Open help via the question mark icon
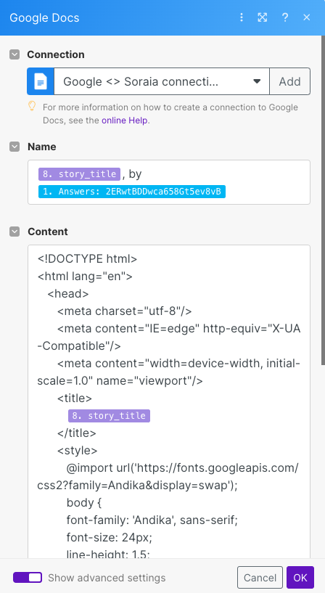Image resolution: width=325 pixels, height=593 pixels. tap(285, 17)
